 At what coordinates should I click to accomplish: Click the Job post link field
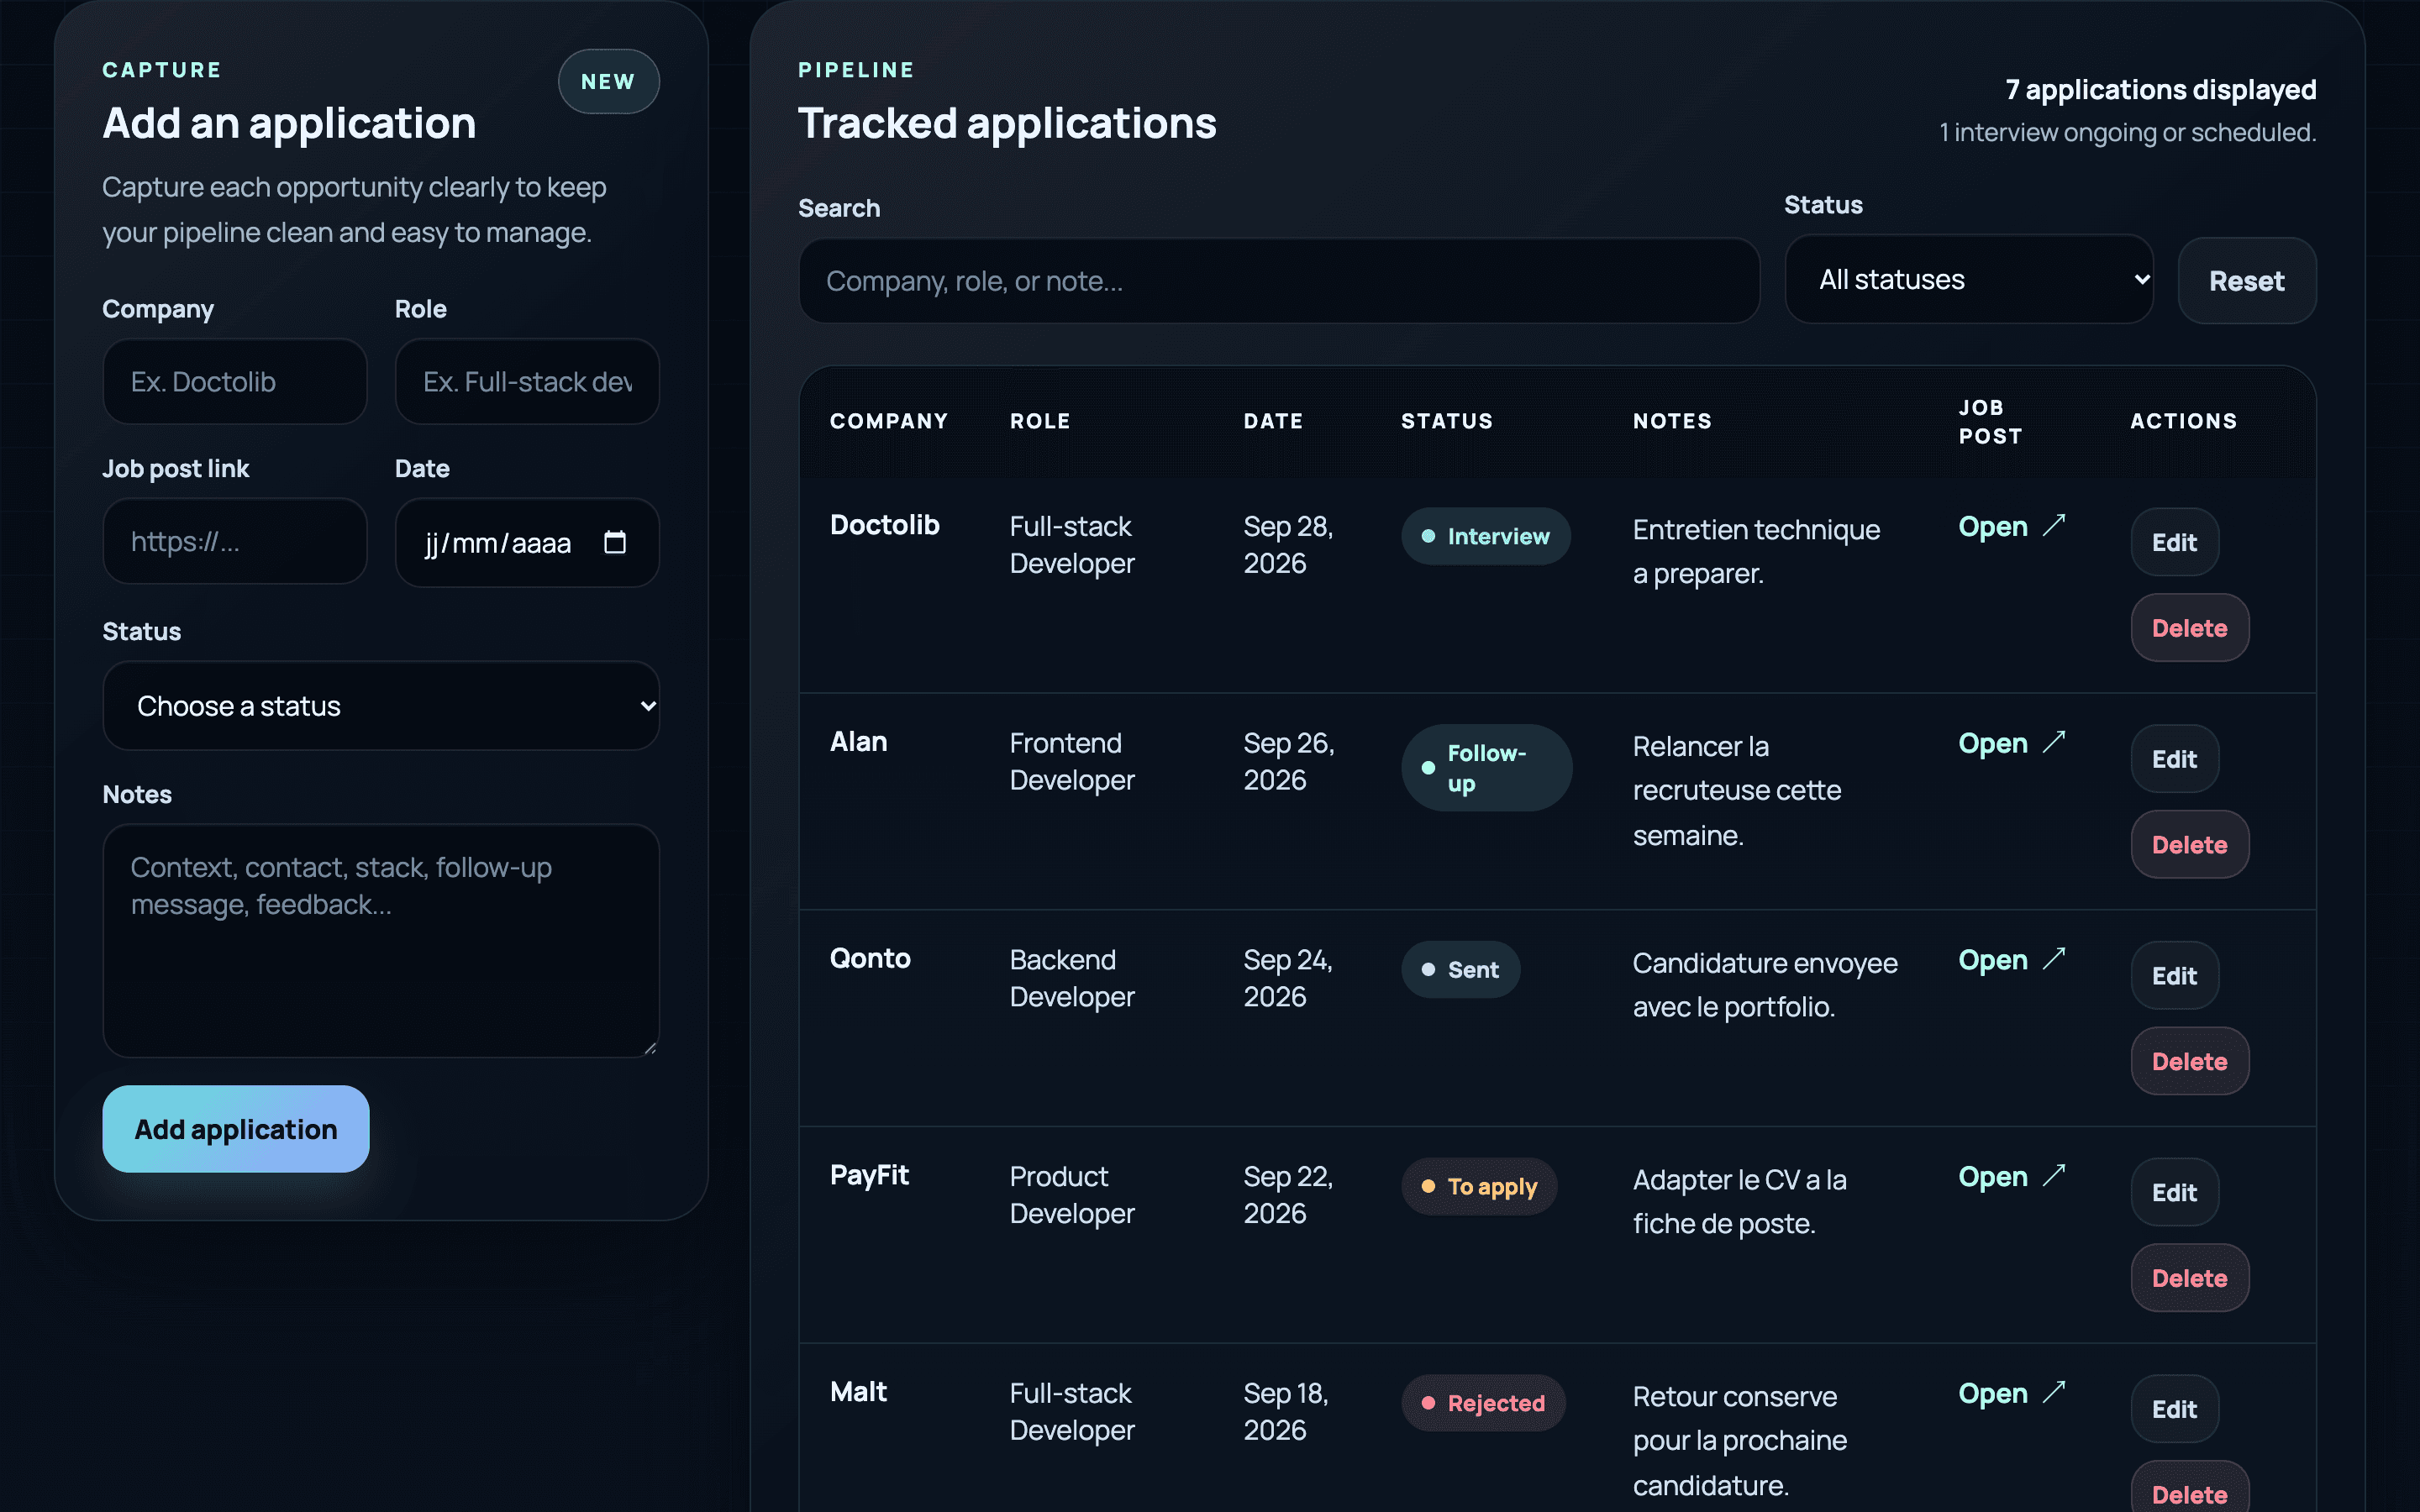tap(235, 541)
